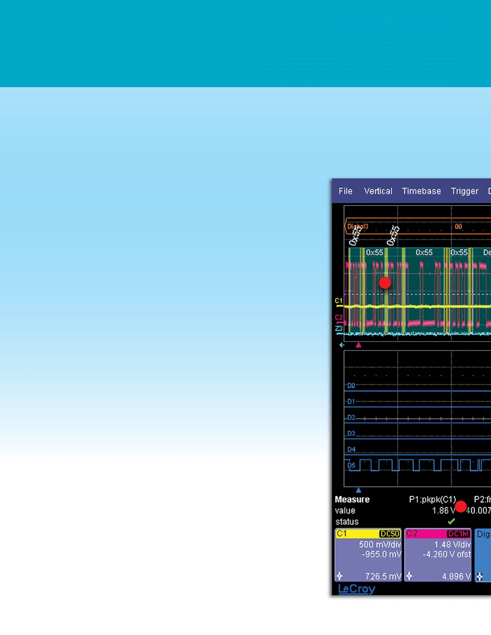Open the Trigger menu
Image resolution: width=491 pixels, height=635 pixels.
(x=464, y=191)
